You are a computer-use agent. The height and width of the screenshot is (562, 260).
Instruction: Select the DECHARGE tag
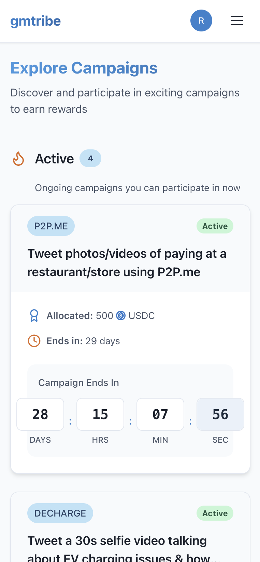(60, 513)
